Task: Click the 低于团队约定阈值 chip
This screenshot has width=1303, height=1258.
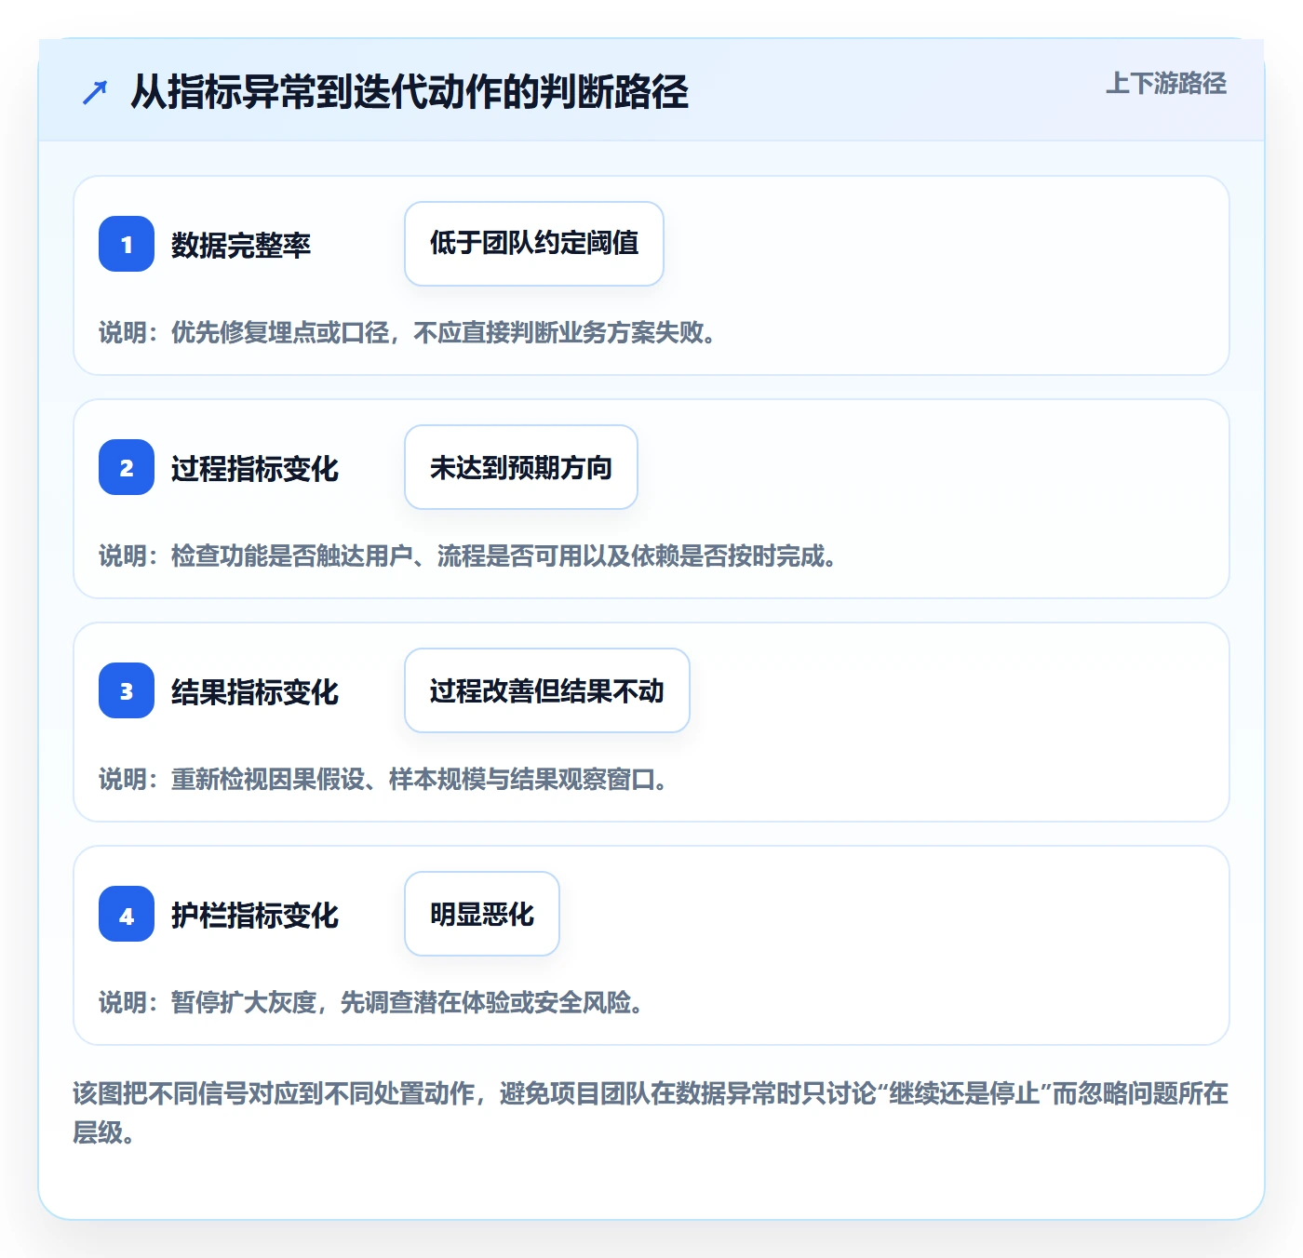Action: point(534,244)
